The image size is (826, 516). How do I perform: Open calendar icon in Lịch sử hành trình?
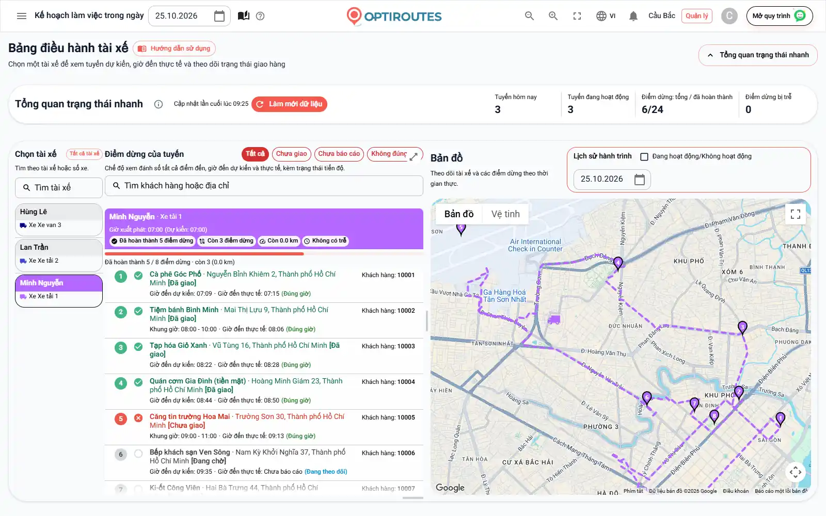point(640,179)
